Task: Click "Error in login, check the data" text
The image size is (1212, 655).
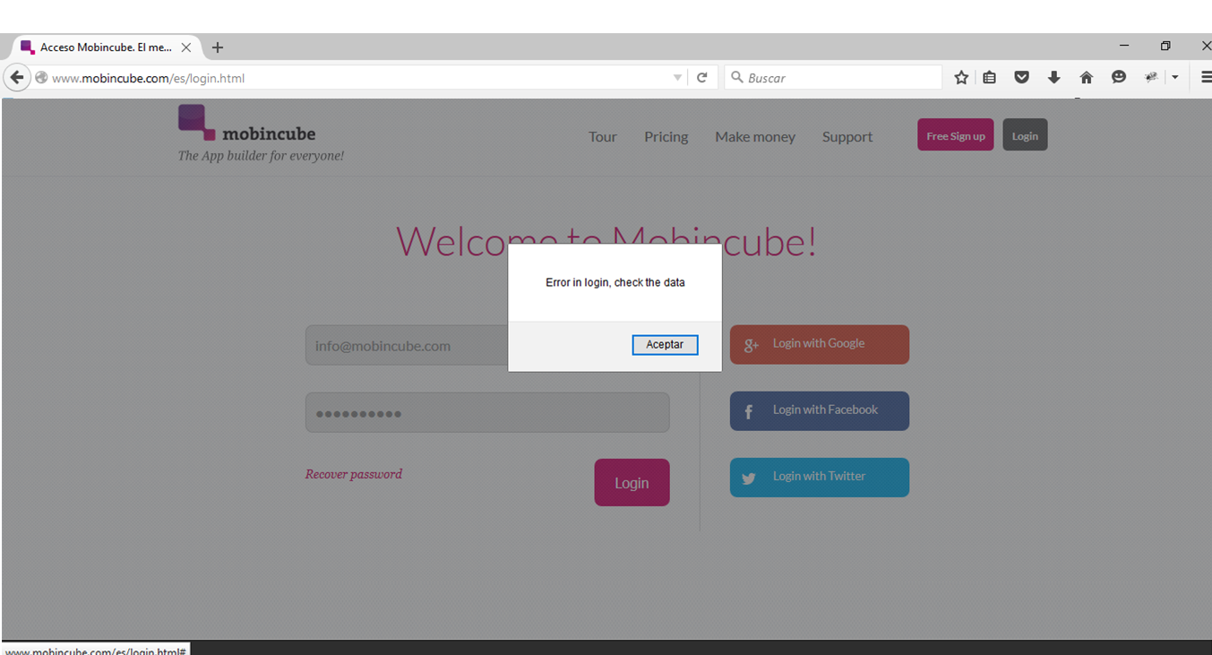Action: click(615, 282)
